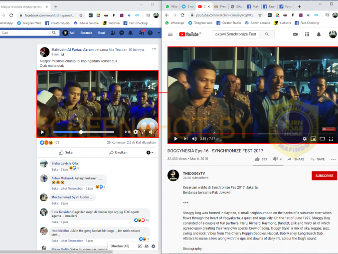Screen dimensions: 338x254
Task: Like the post with Suka button
Action: pyautogui.click(x=66, y=152)
